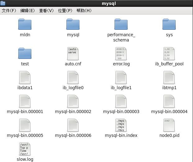Select the node0.pid file icon
The width and height of the screenshot is (193, 162).
click(169, 125)
